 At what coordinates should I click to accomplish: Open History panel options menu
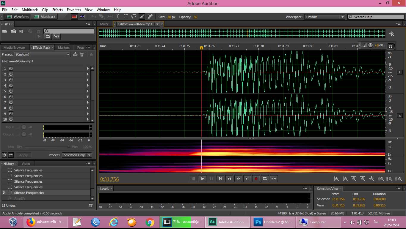pos(88,163)
